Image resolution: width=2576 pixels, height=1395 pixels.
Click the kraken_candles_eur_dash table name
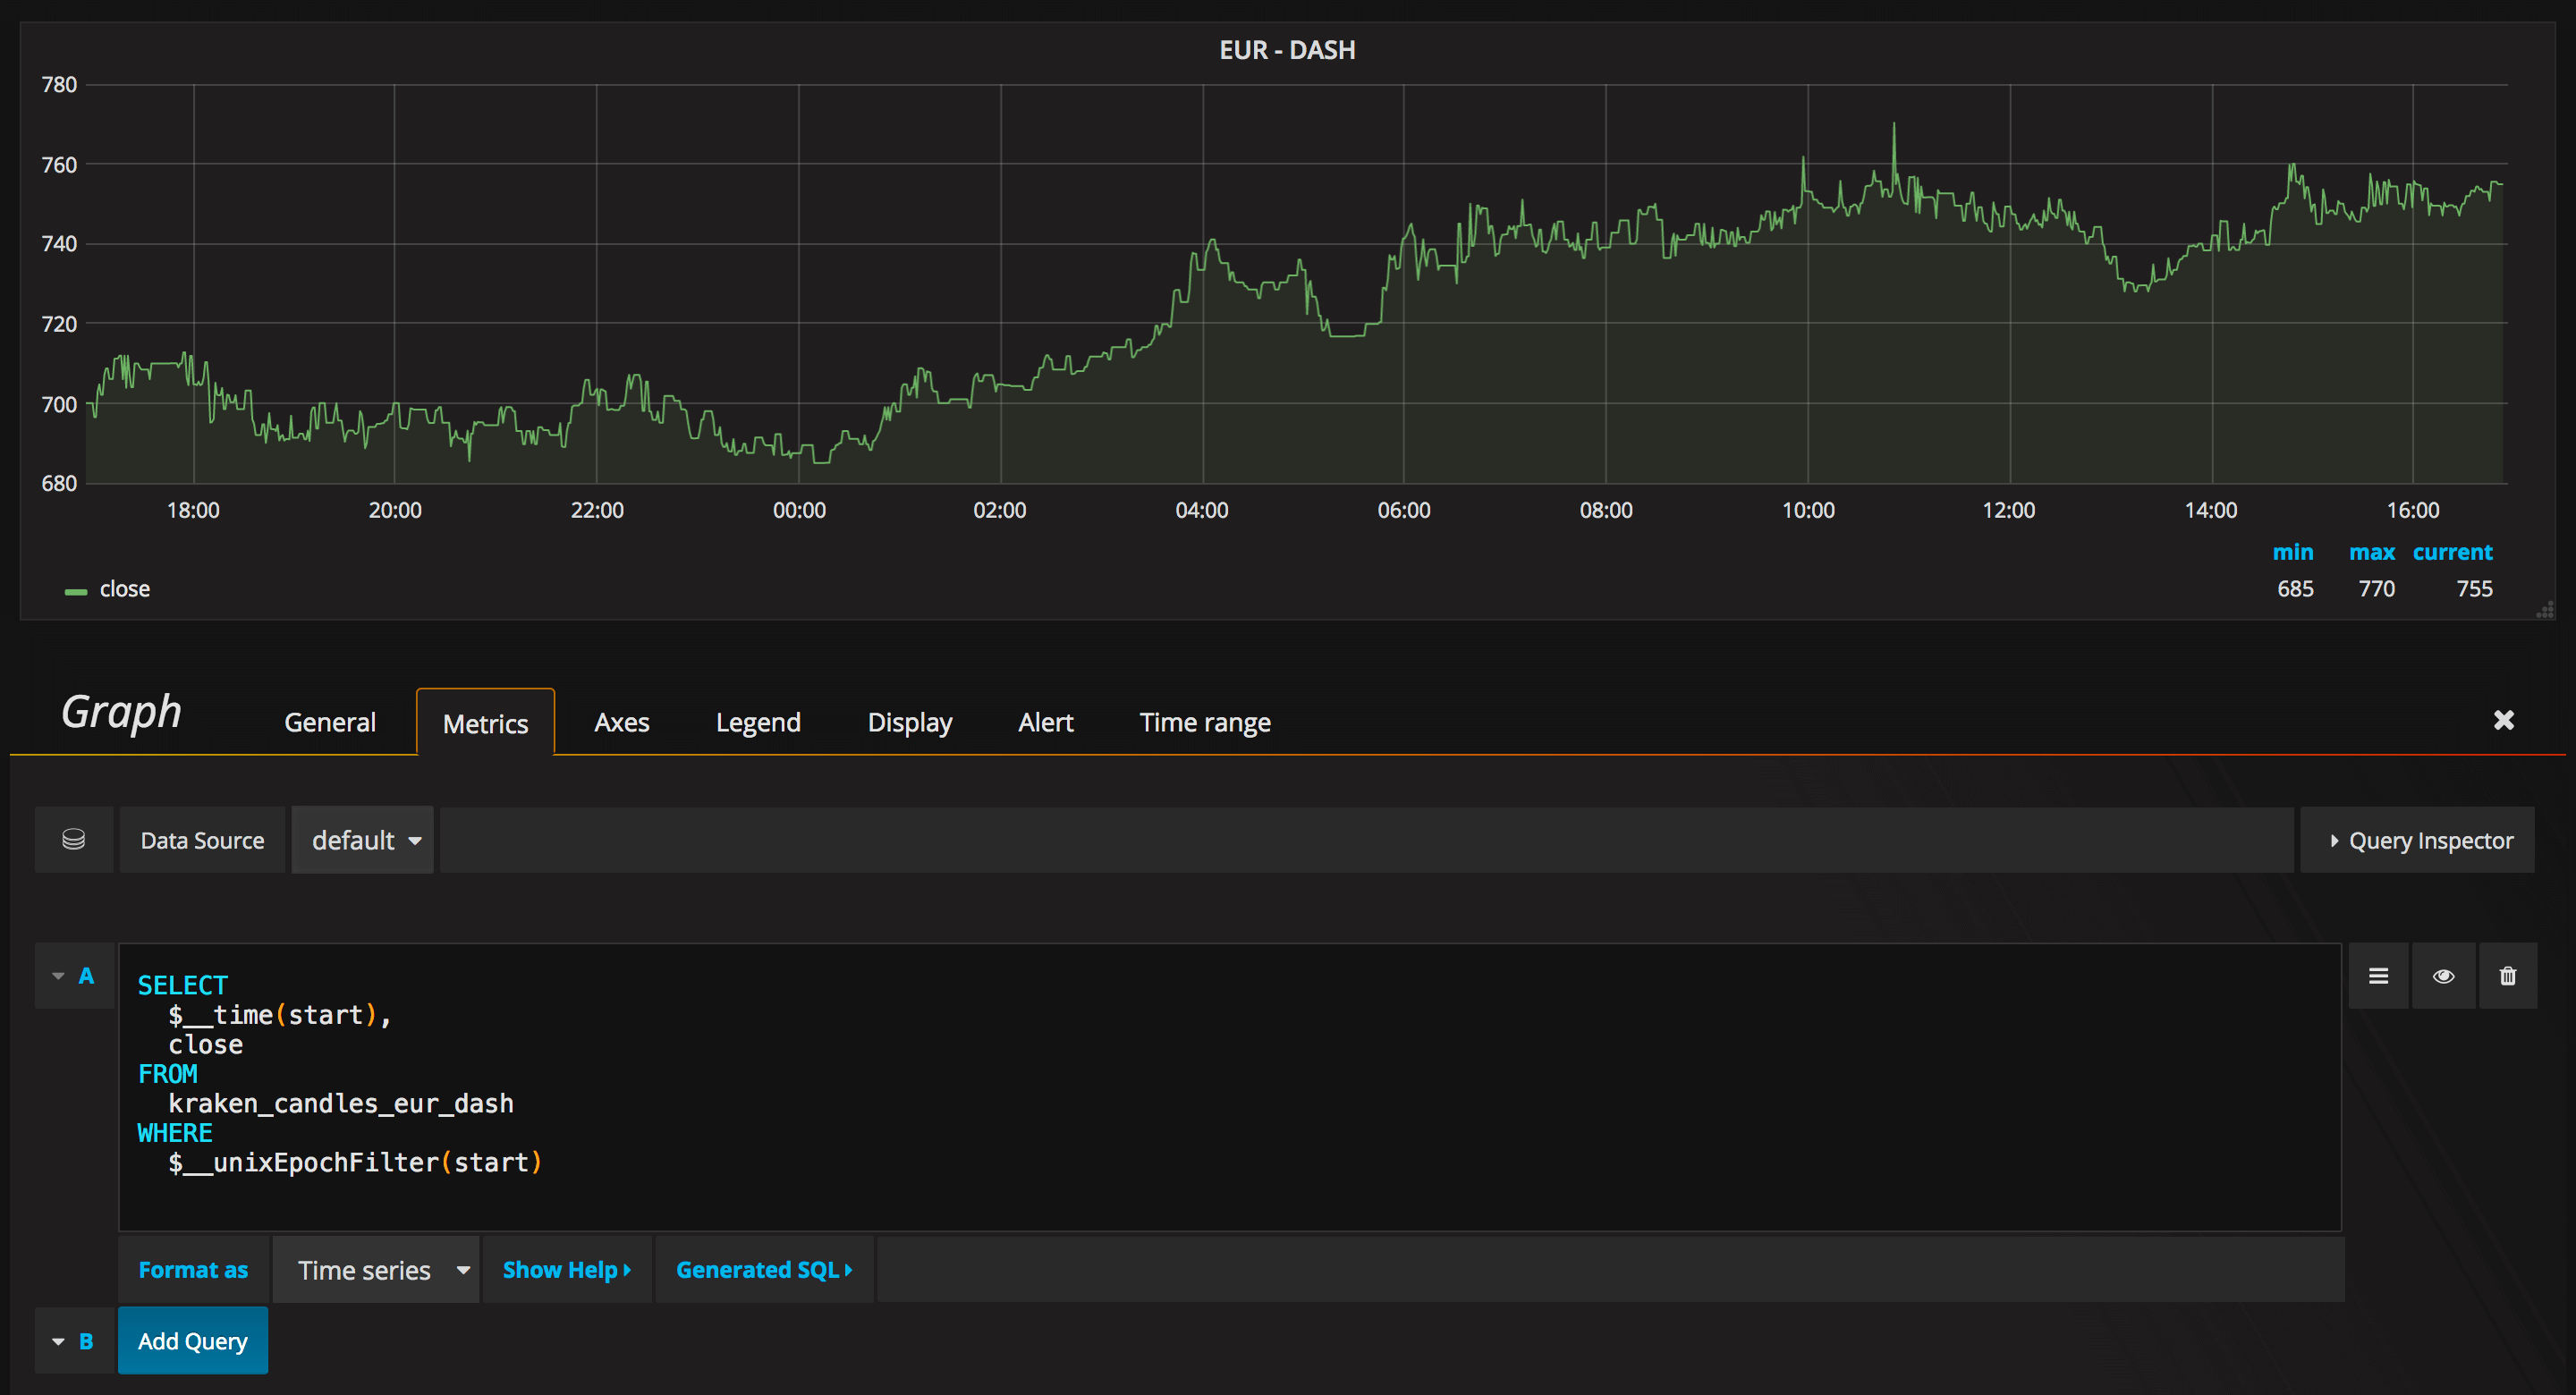click(x=341, y=1104)
